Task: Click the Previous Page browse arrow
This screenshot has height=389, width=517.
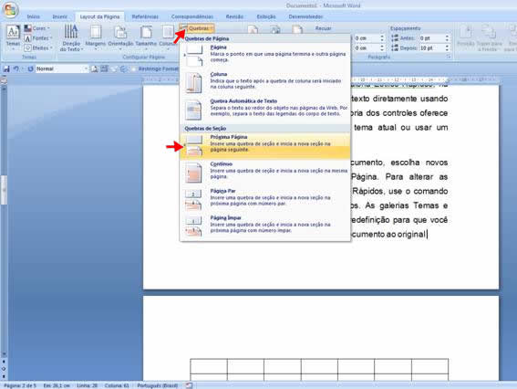Action: click(4, 362)
